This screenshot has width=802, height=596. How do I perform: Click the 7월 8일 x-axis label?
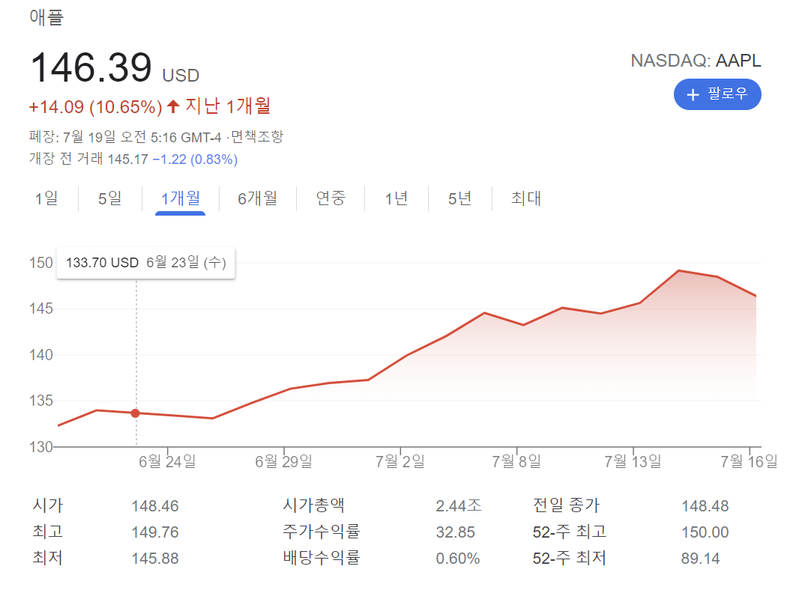[x=516, y=461]
